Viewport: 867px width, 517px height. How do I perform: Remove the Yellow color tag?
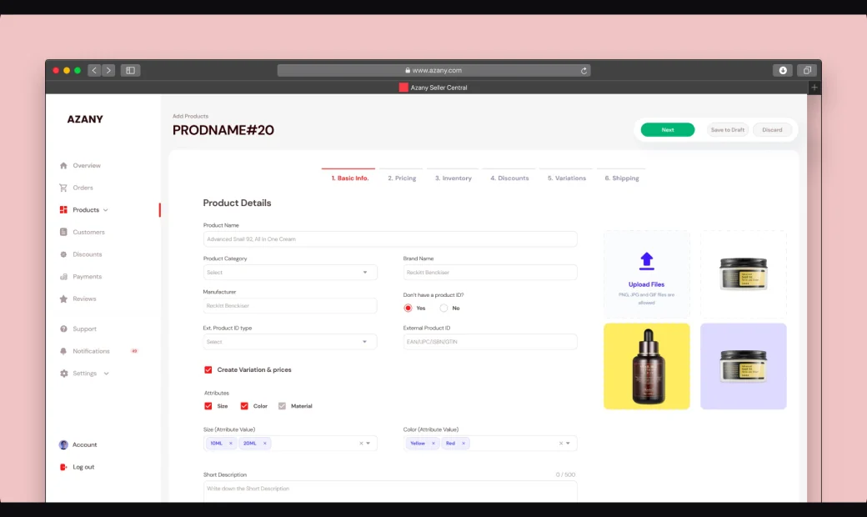[433, 443]
